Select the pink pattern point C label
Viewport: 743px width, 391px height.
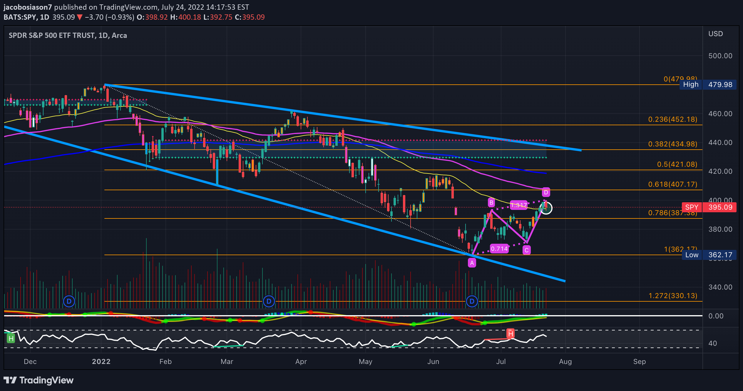pos(526,250)
